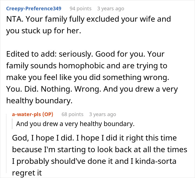This screenshot has height=178, width=195.
Task: Click the reply's "3 years ago" timestamp
Action: [103, 114]
